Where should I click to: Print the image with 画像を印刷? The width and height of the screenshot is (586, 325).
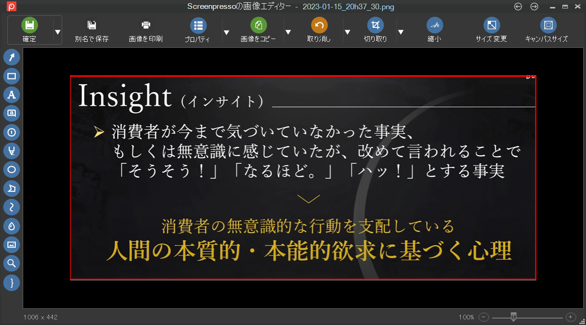tap(146, 30)
